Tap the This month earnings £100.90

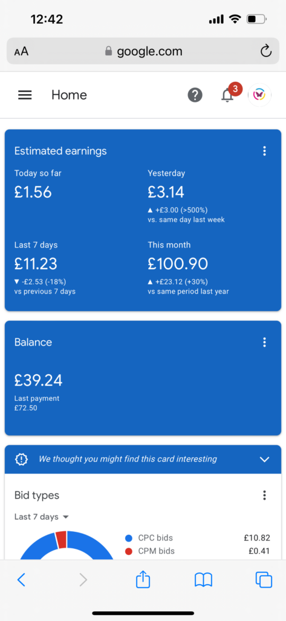[178, 264]
